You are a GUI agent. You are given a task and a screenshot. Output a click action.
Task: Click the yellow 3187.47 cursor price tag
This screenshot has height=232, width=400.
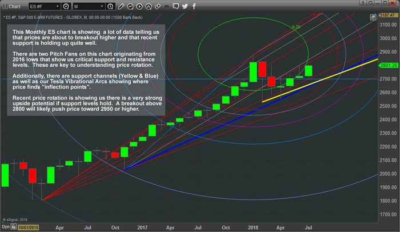(388, 15)
